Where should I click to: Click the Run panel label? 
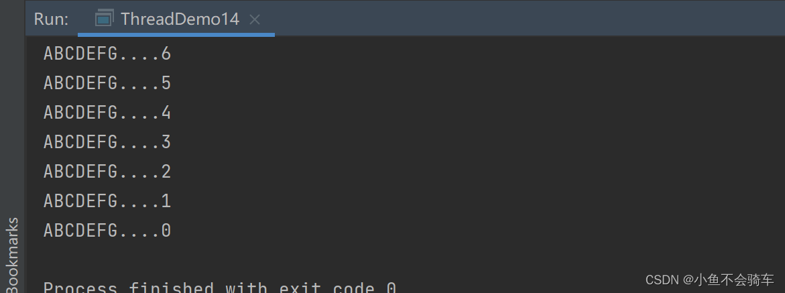(51, 19)
